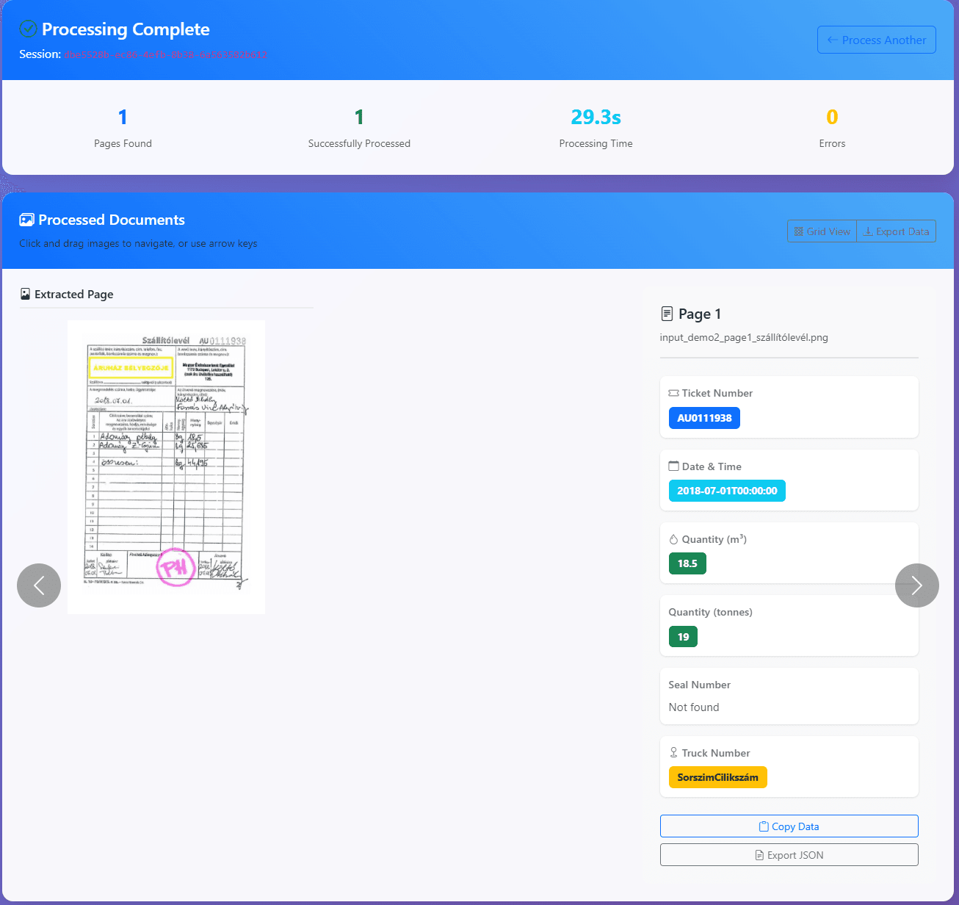This screenshot has width=959, height=905.
Task: Click the Processed Documents heading
Action: click(112, 220)
